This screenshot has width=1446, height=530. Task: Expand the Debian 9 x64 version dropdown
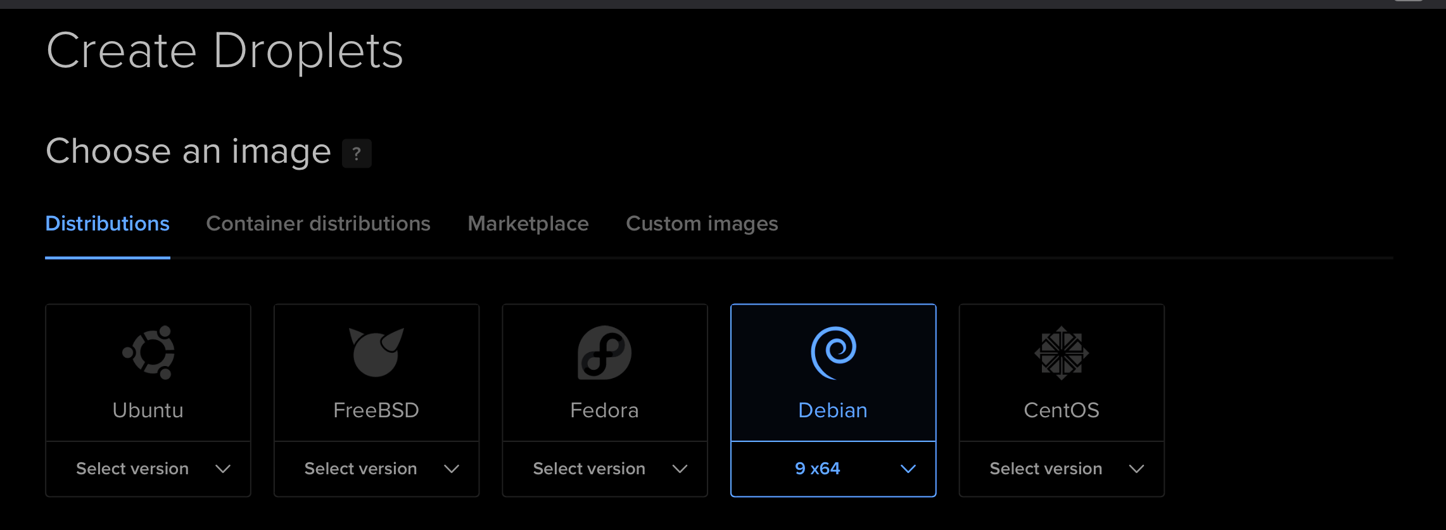coord(833,469)
